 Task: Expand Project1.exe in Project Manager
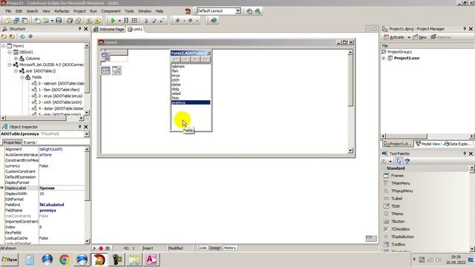[x=384, y=58]
